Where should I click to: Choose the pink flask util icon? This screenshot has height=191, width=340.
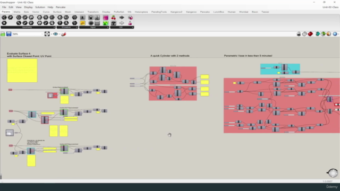[130, 23]
